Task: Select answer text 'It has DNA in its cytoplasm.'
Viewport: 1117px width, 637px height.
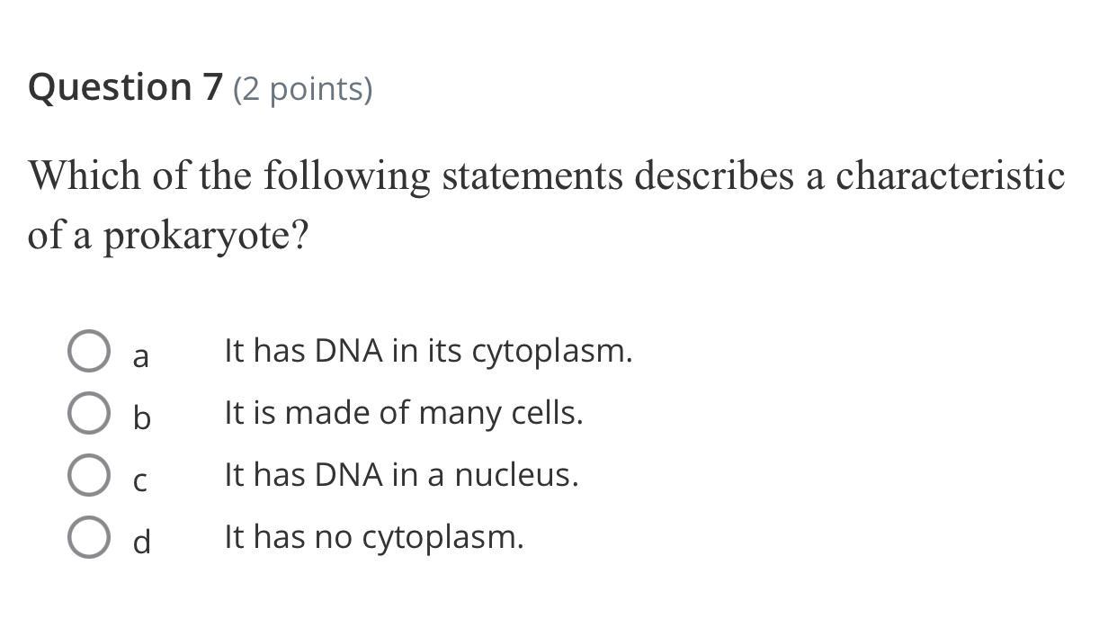Action: [x=428, y=351]
